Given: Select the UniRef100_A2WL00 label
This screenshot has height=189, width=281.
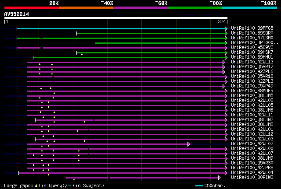Looking at the screenshot, I should coord(252,149).
